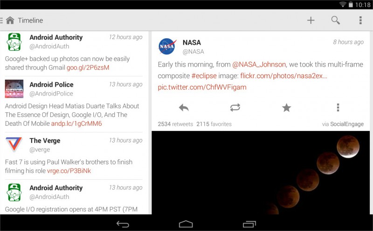This screenshot has height=231, width=373.
Task: Open more options for NASA tweet
Action: click(338, 108)
